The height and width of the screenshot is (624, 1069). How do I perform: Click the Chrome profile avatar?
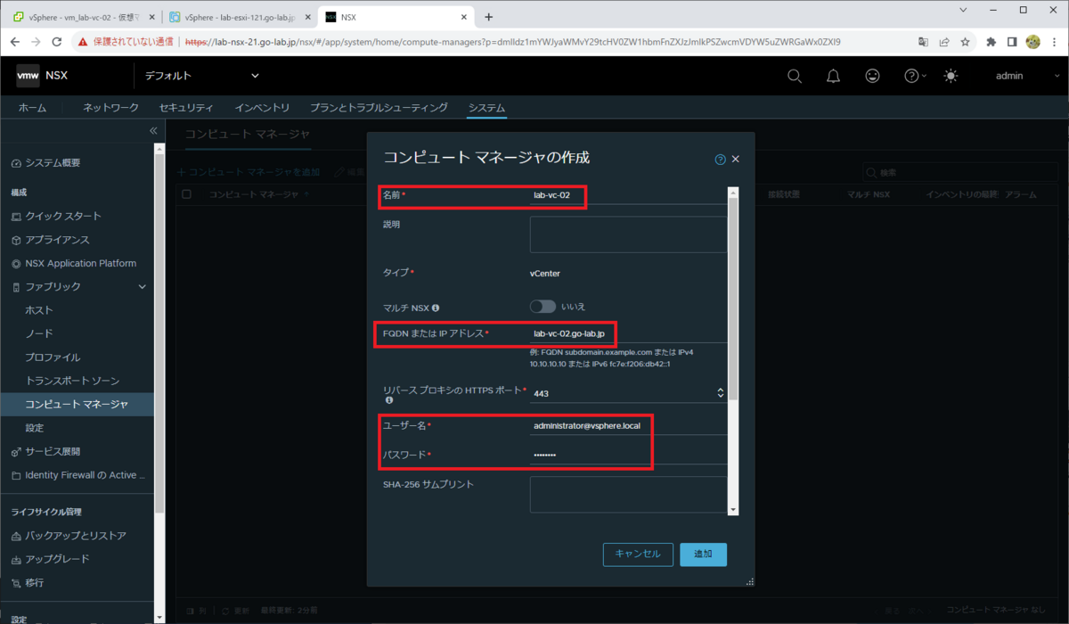[x=1033, y=42]
